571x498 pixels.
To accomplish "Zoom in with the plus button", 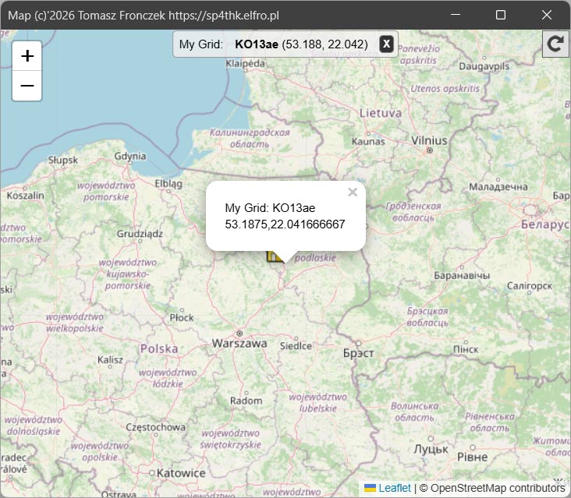I will tap(27, 56).
